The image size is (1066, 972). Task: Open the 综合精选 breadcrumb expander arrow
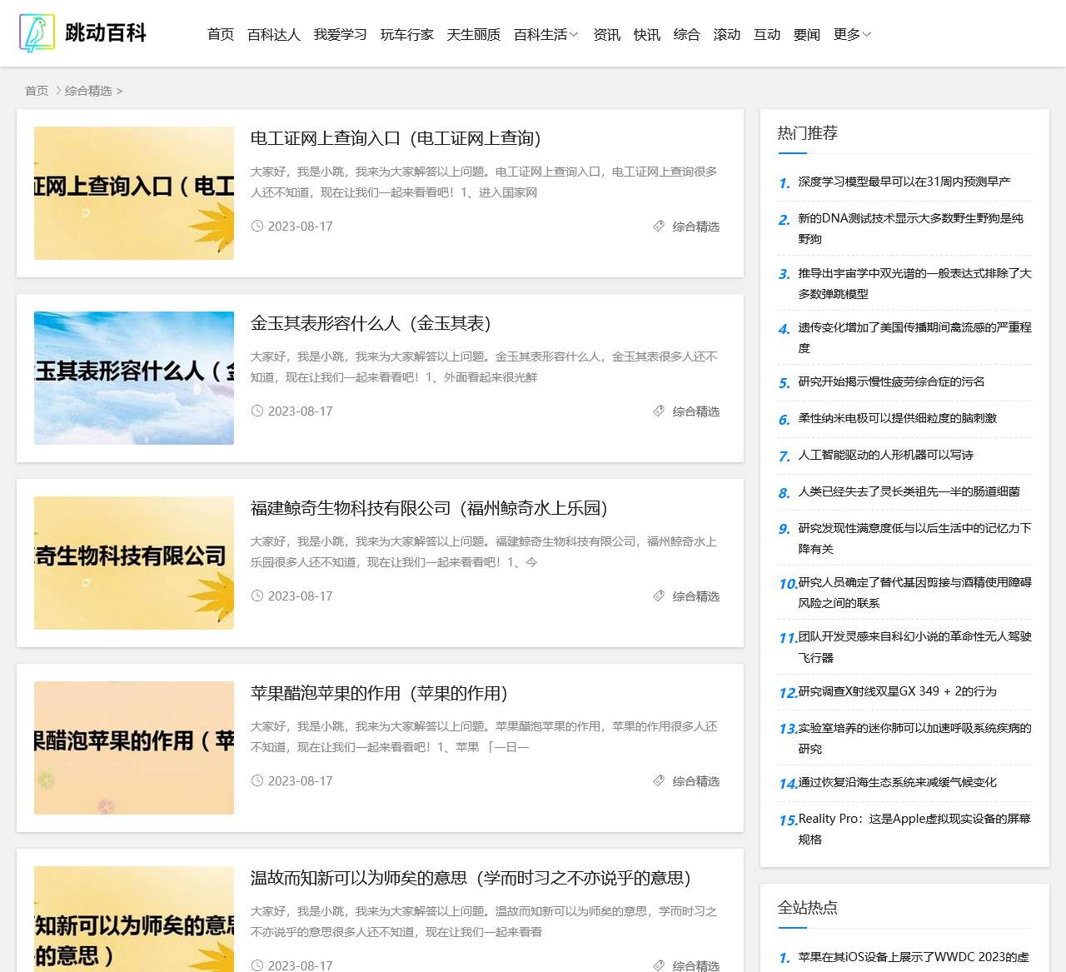pyautogui.click(x=120, y=91)
